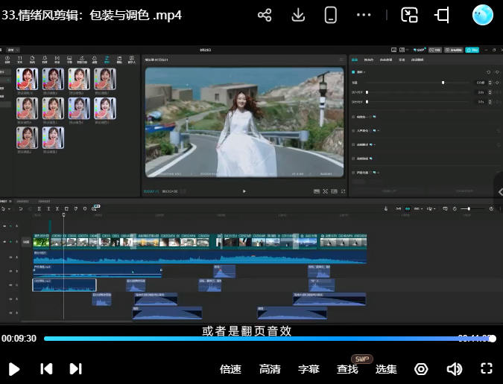Open the 高清 video quality menu
503x384 pixels.
270,369
